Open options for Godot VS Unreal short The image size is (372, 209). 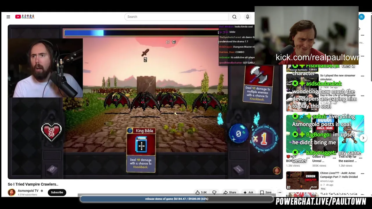335,158
